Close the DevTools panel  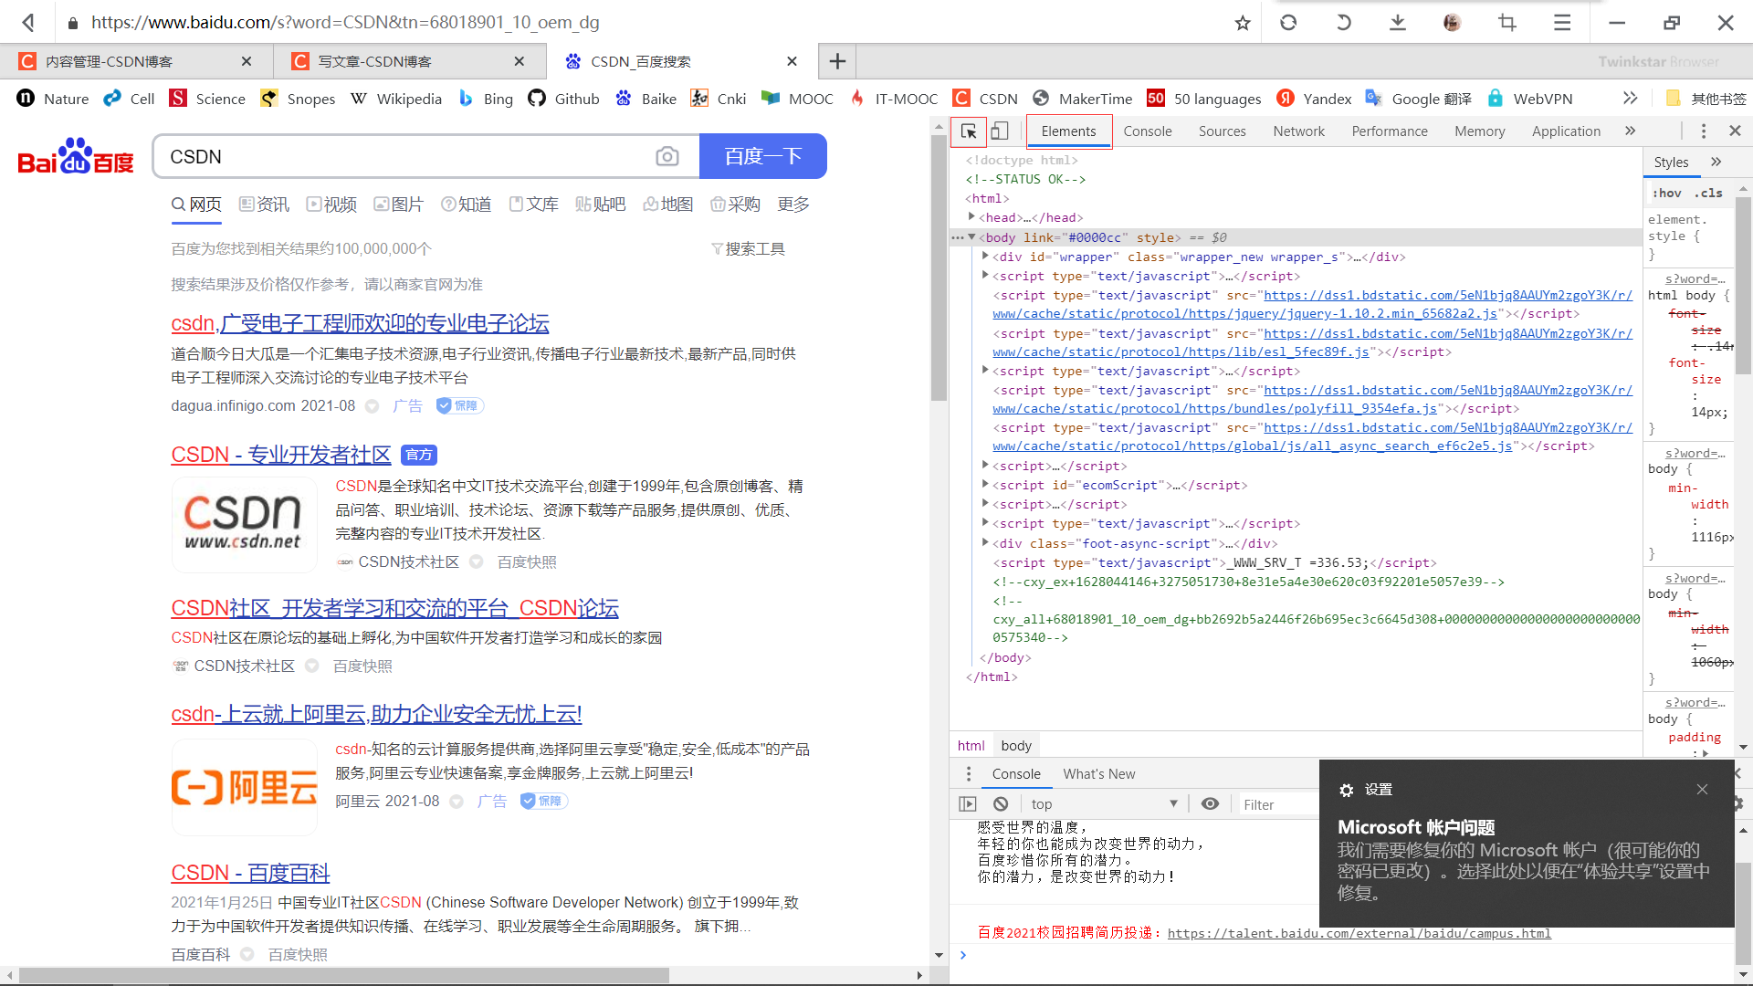click(1736, 131)
